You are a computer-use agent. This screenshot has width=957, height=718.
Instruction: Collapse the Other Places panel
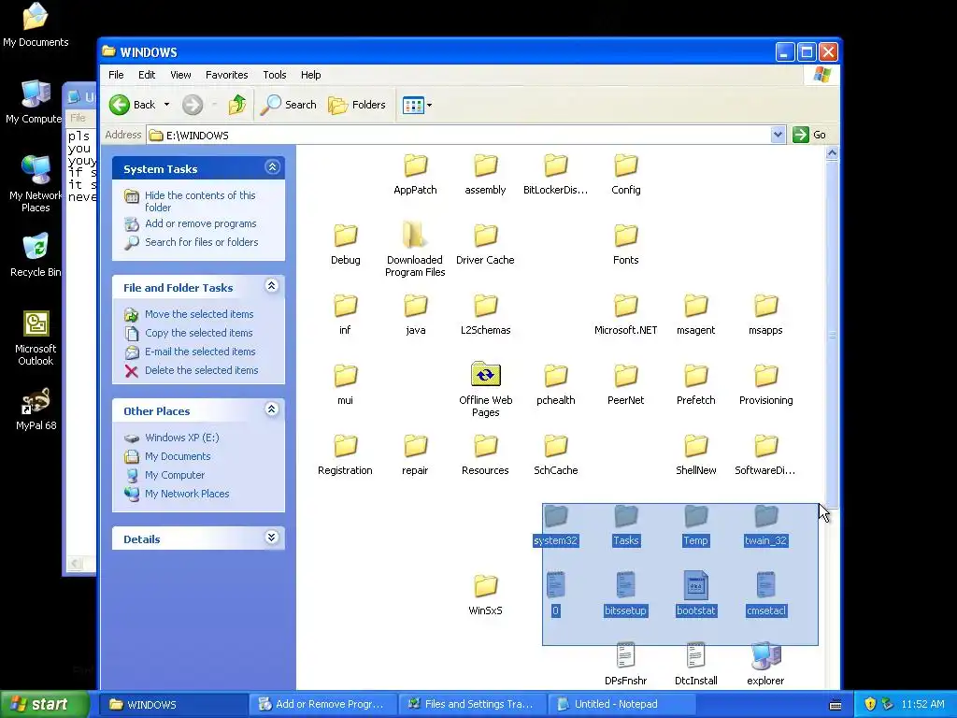click(272, 409)
